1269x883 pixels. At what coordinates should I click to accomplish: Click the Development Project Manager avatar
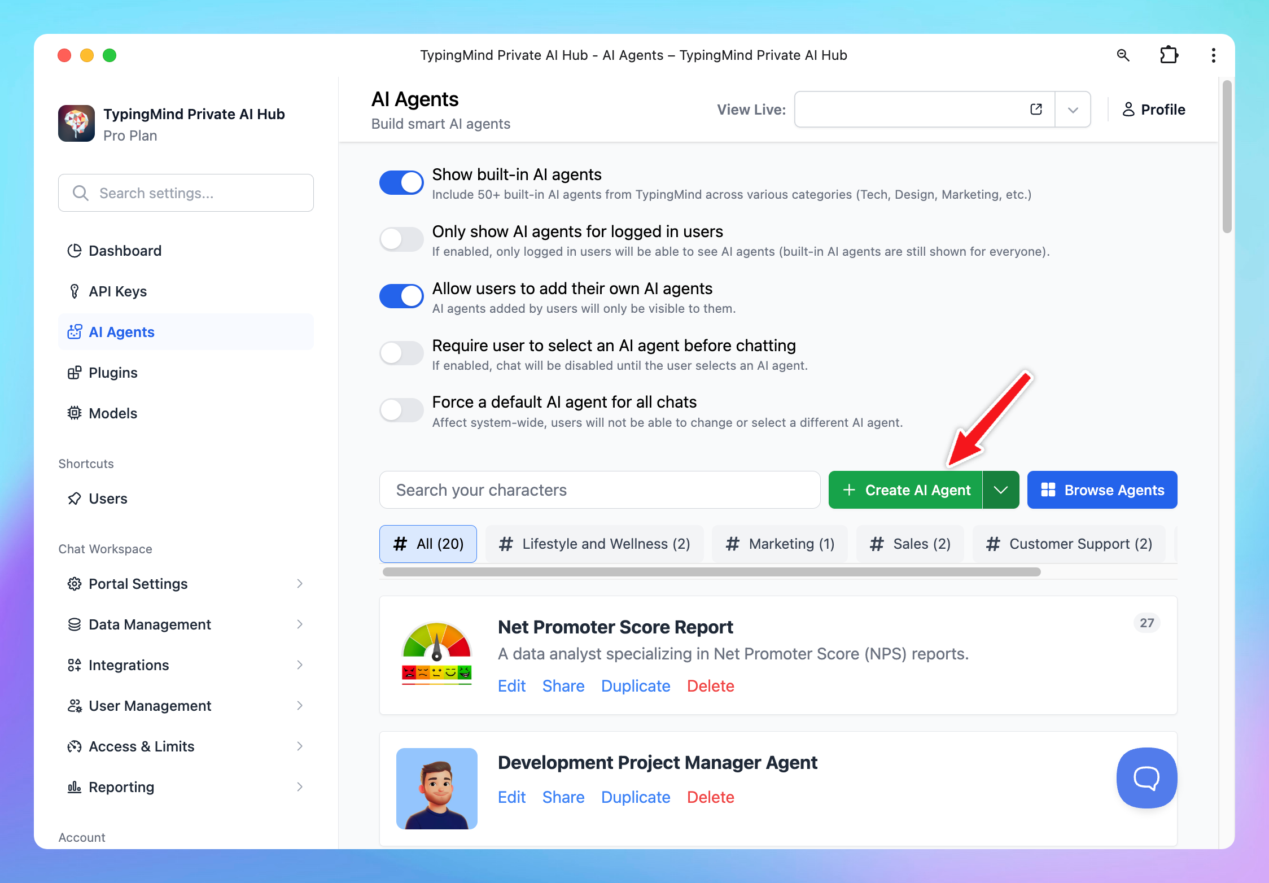click(437, 789)
